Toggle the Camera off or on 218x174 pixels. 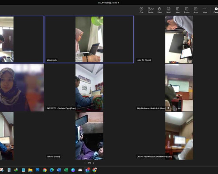(216, 10)
